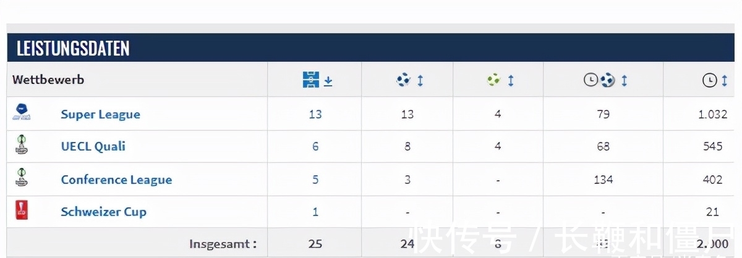Click the Super League competition logo
The height and width of the screenshot is (258, 742).
coord(22,113)
